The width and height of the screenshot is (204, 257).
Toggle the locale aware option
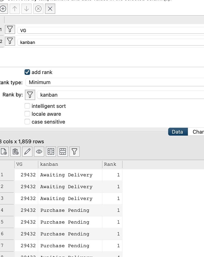[x=27, y=114]
